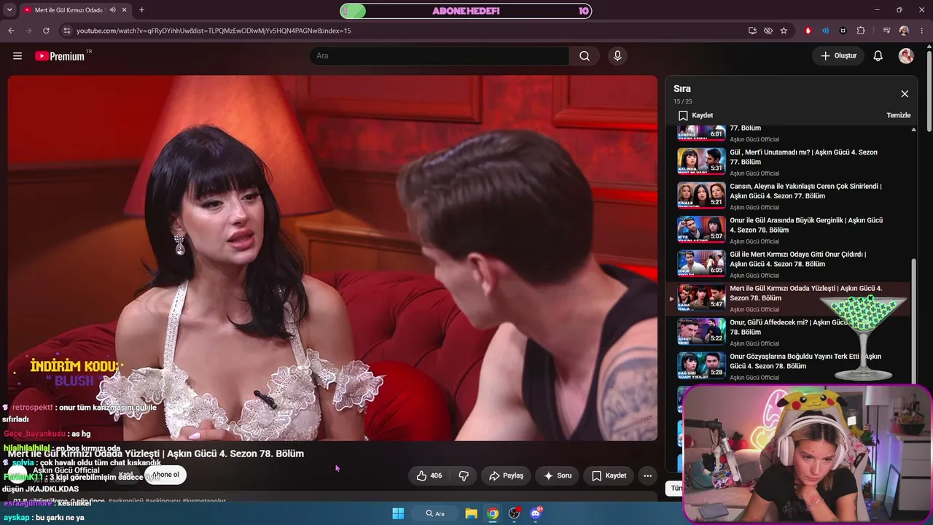The image size is (933, 525).
Task: Submit search with the magnifier button
Action: tap(585, 56)
